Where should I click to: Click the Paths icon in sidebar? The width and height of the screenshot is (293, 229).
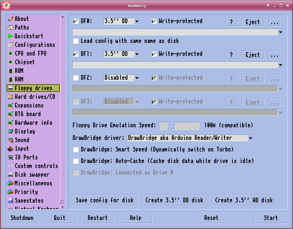[x=10, y=28]
